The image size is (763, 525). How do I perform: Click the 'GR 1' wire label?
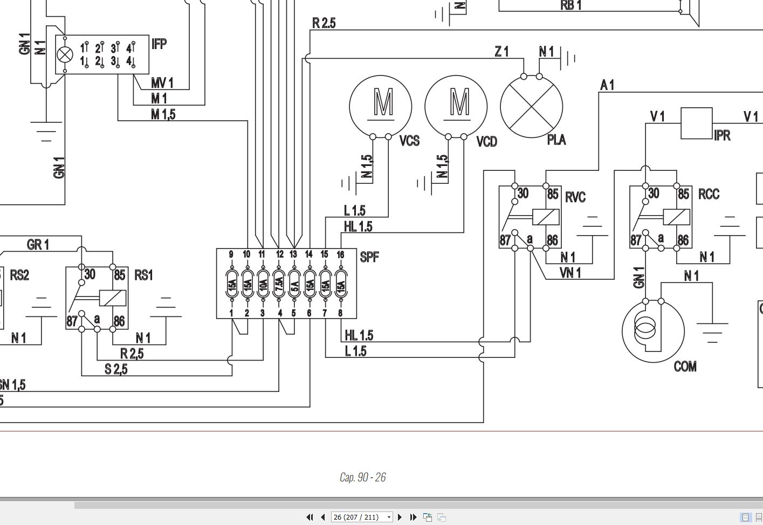click(38, 245)
